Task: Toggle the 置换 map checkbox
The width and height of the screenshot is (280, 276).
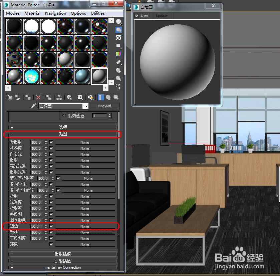Action: [51, 232]
